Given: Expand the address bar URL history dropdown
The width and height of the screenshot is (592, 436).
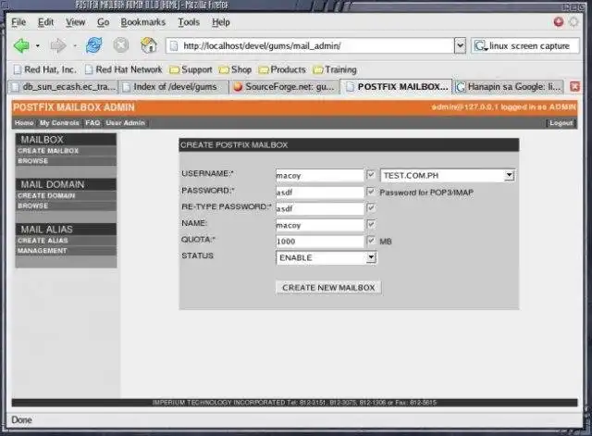Looking at the screenshot, I should click(460, 45).
